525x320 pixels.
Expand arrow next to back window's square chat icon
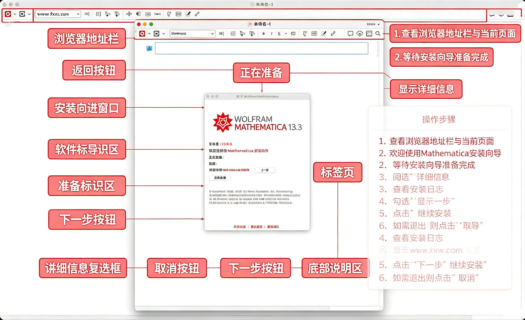[x=29, y=14]
